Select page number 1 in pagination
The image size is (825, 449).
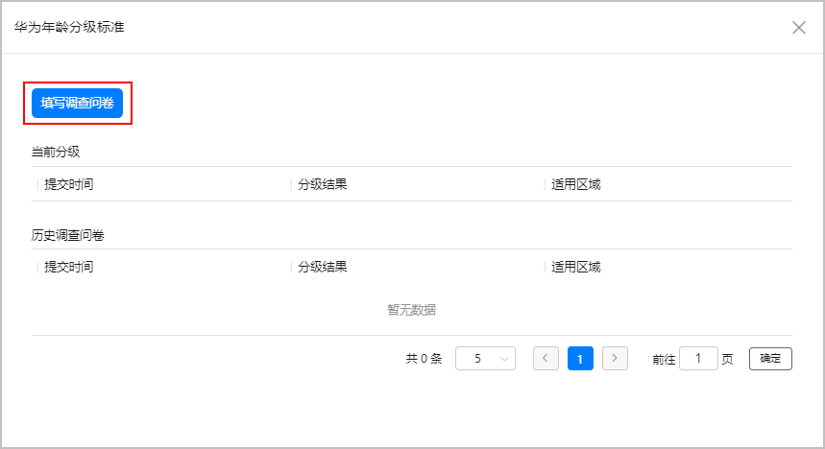[x=580, y=359]
